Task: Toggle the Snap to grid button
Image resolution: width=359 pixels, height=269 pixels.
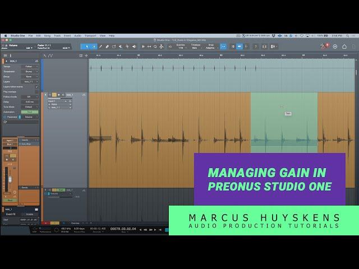Action: coord(223,47)
